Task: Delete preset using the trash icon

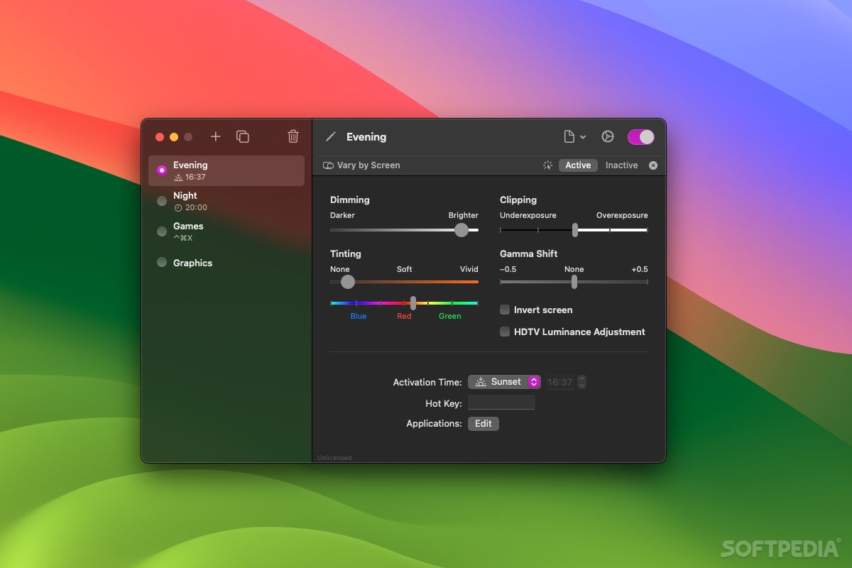Action: click(x=293, y=136)
